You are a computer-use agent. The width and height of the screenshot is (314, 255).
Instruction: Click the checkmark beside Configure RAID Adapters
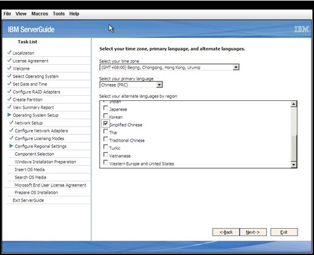pos(9,91)
